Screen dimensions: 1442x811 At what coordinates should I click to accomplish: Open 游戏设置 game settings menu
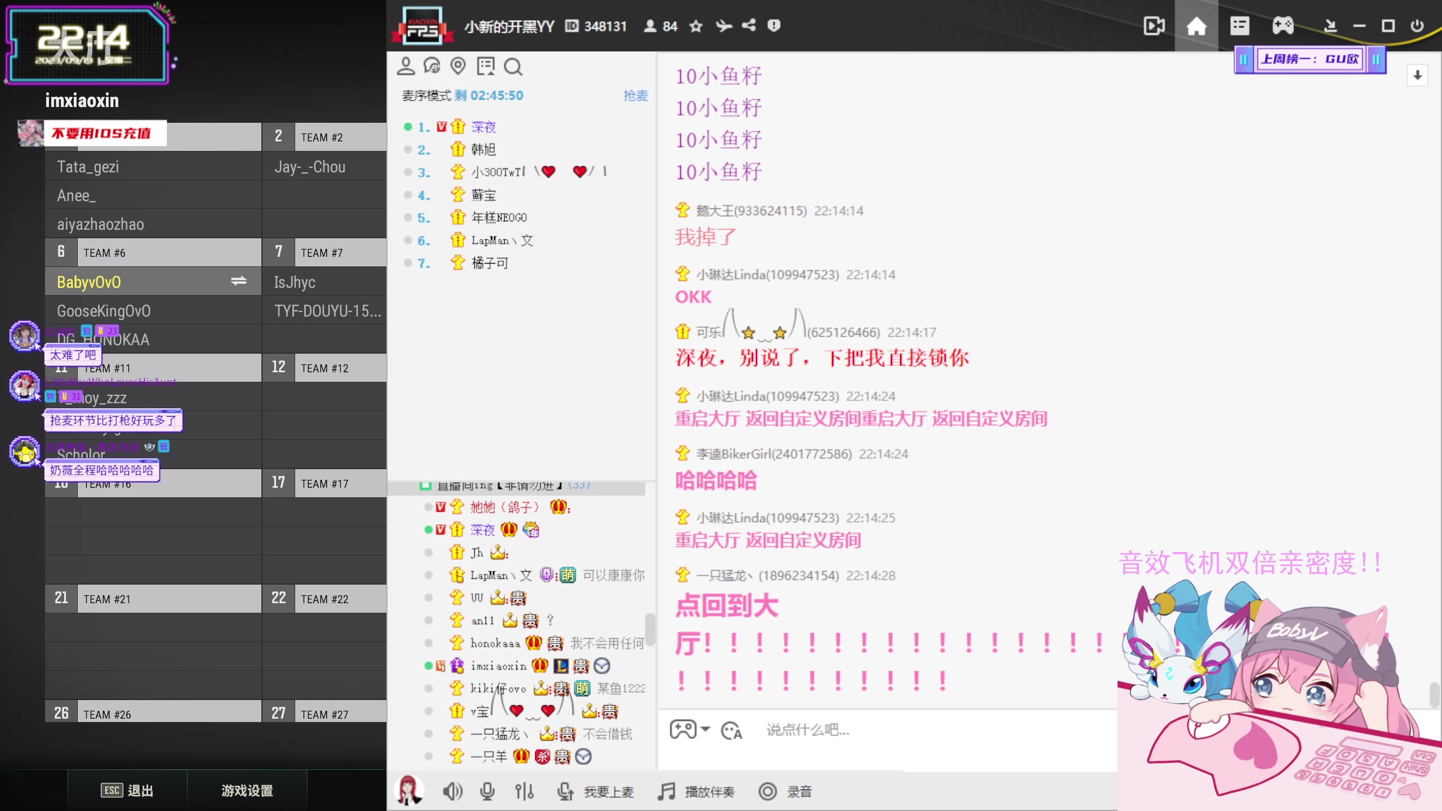pos(246,790)
